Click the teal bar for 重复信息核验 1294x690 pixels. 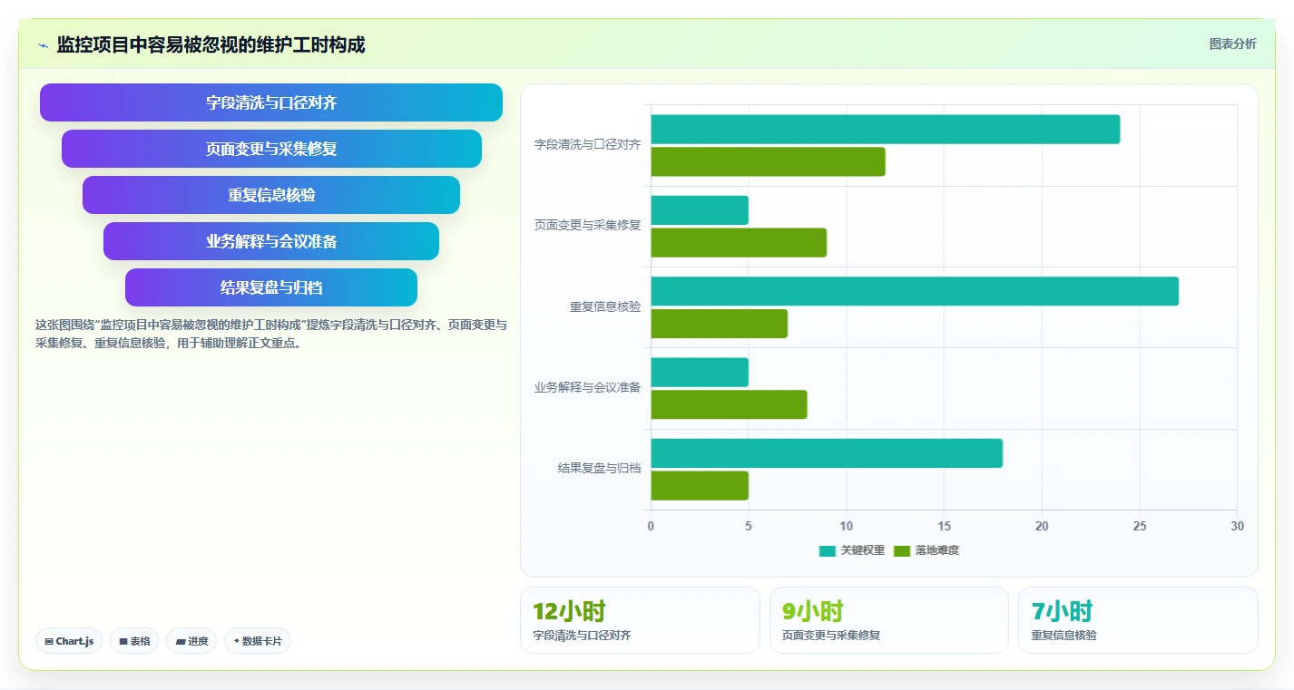click(915, 291)
